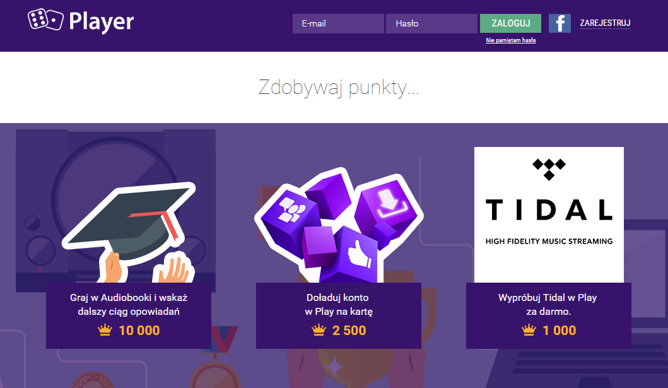Click the graduation cap Audiobooki image

coord(129,232)
